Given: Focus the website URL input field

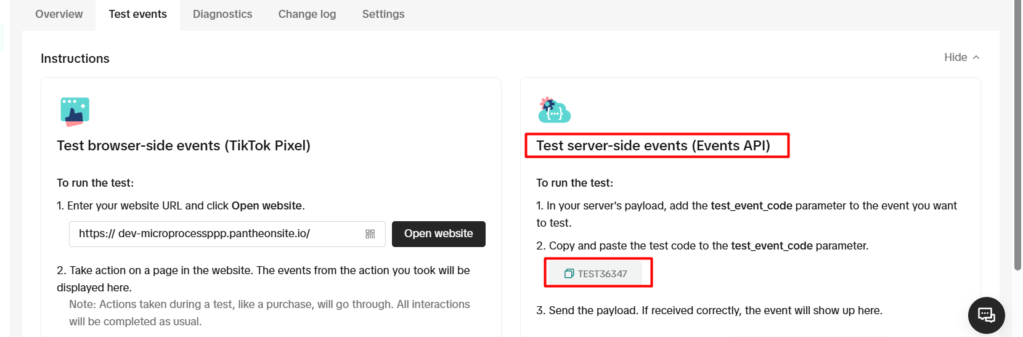Looking at the screenshot, I should point(216,234).
